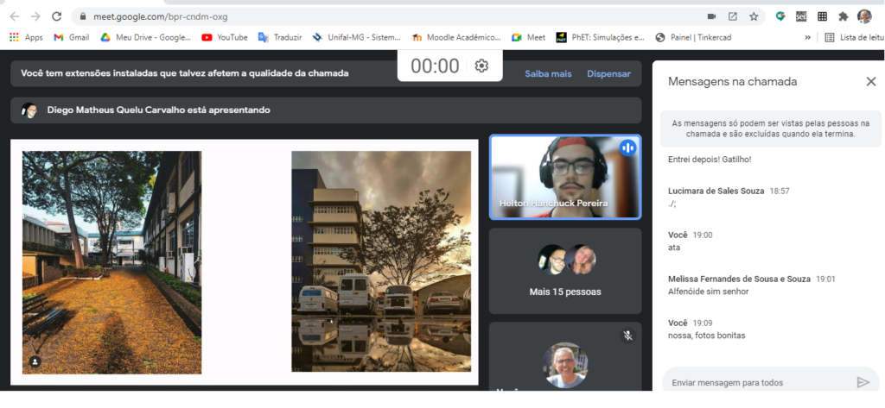Dismiss the extensions warning with Dispensar

pyautogui.click(x=608, y=74)
